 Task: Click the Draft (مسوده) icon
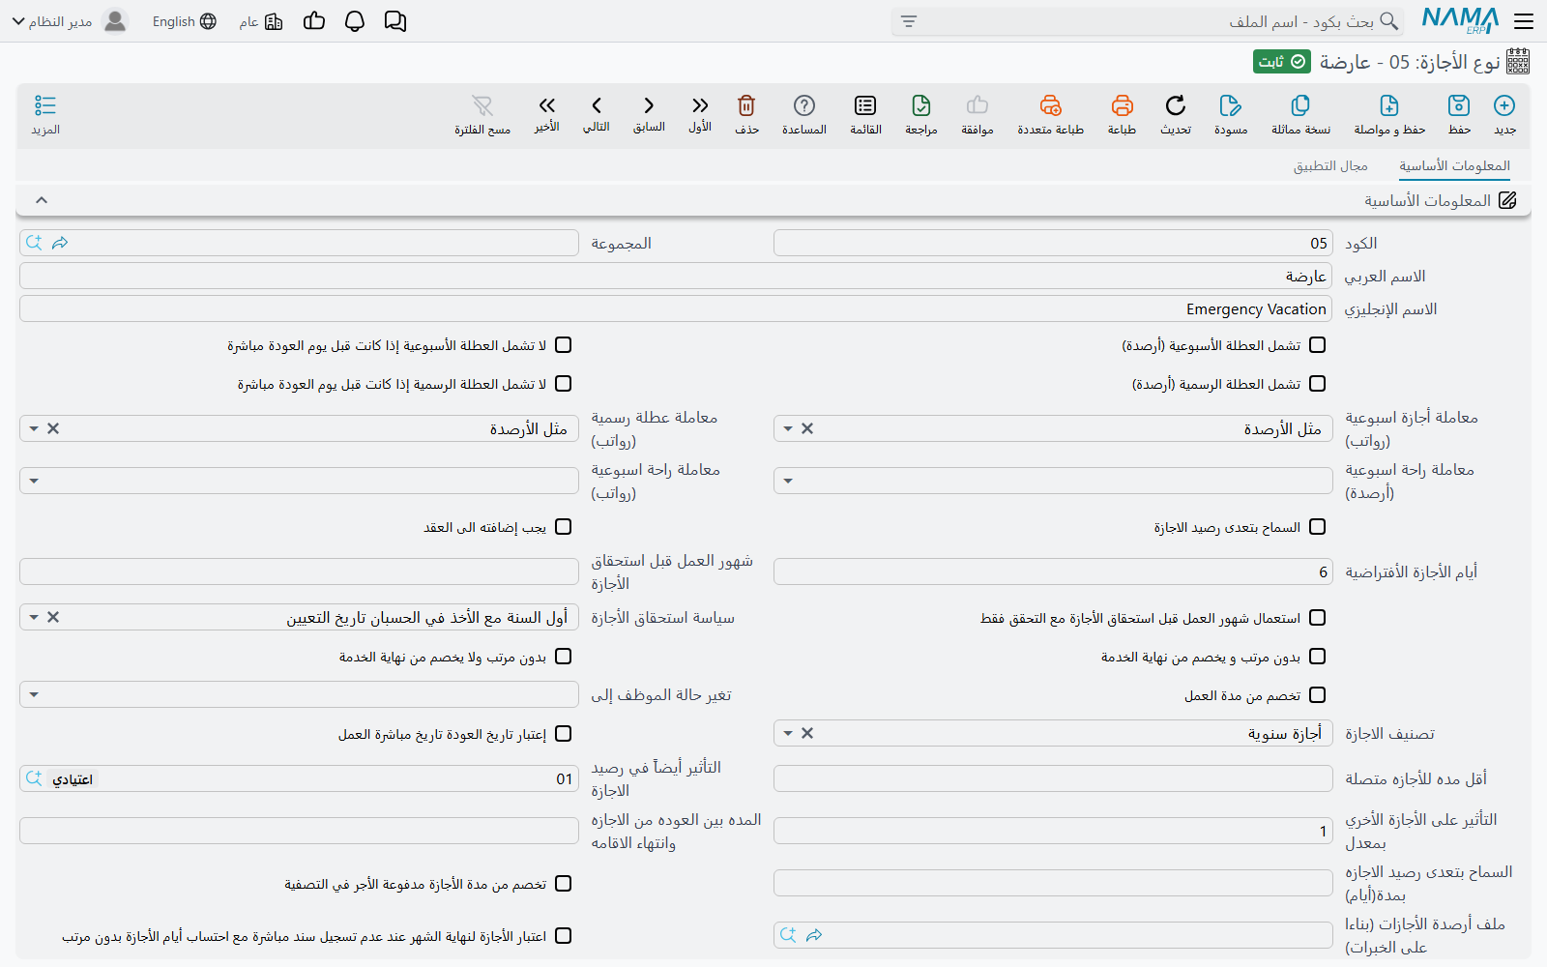click(x=1231, y=105)
